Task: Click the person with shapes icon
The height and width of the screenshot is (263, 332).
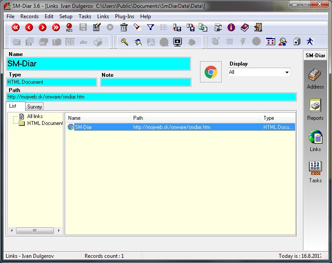Action: [283, 42]
